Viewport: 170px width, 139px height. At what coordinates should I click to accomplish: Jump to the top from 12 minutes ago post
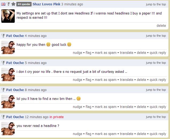click(156, 117)
